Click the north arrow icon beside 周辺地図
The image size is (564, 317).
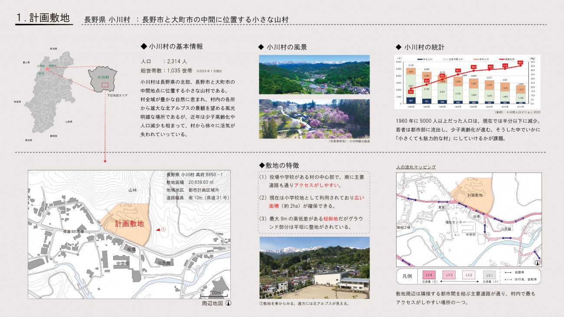coord(228,303)
